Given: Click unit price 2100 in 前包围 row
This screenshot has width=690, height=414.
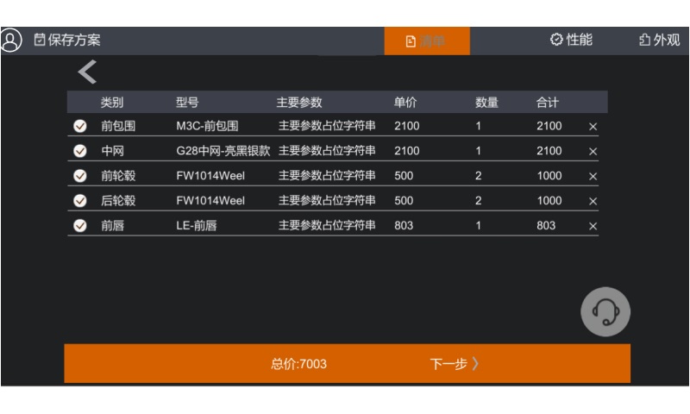Looking at the screenshot, I should 406,126.
